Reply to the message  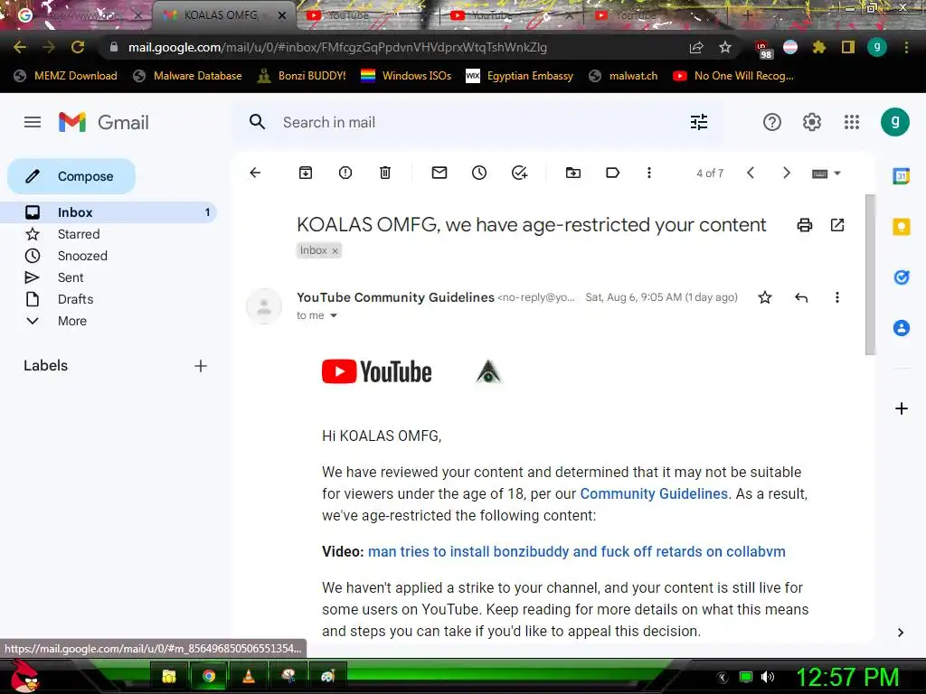tap(801, 297)
